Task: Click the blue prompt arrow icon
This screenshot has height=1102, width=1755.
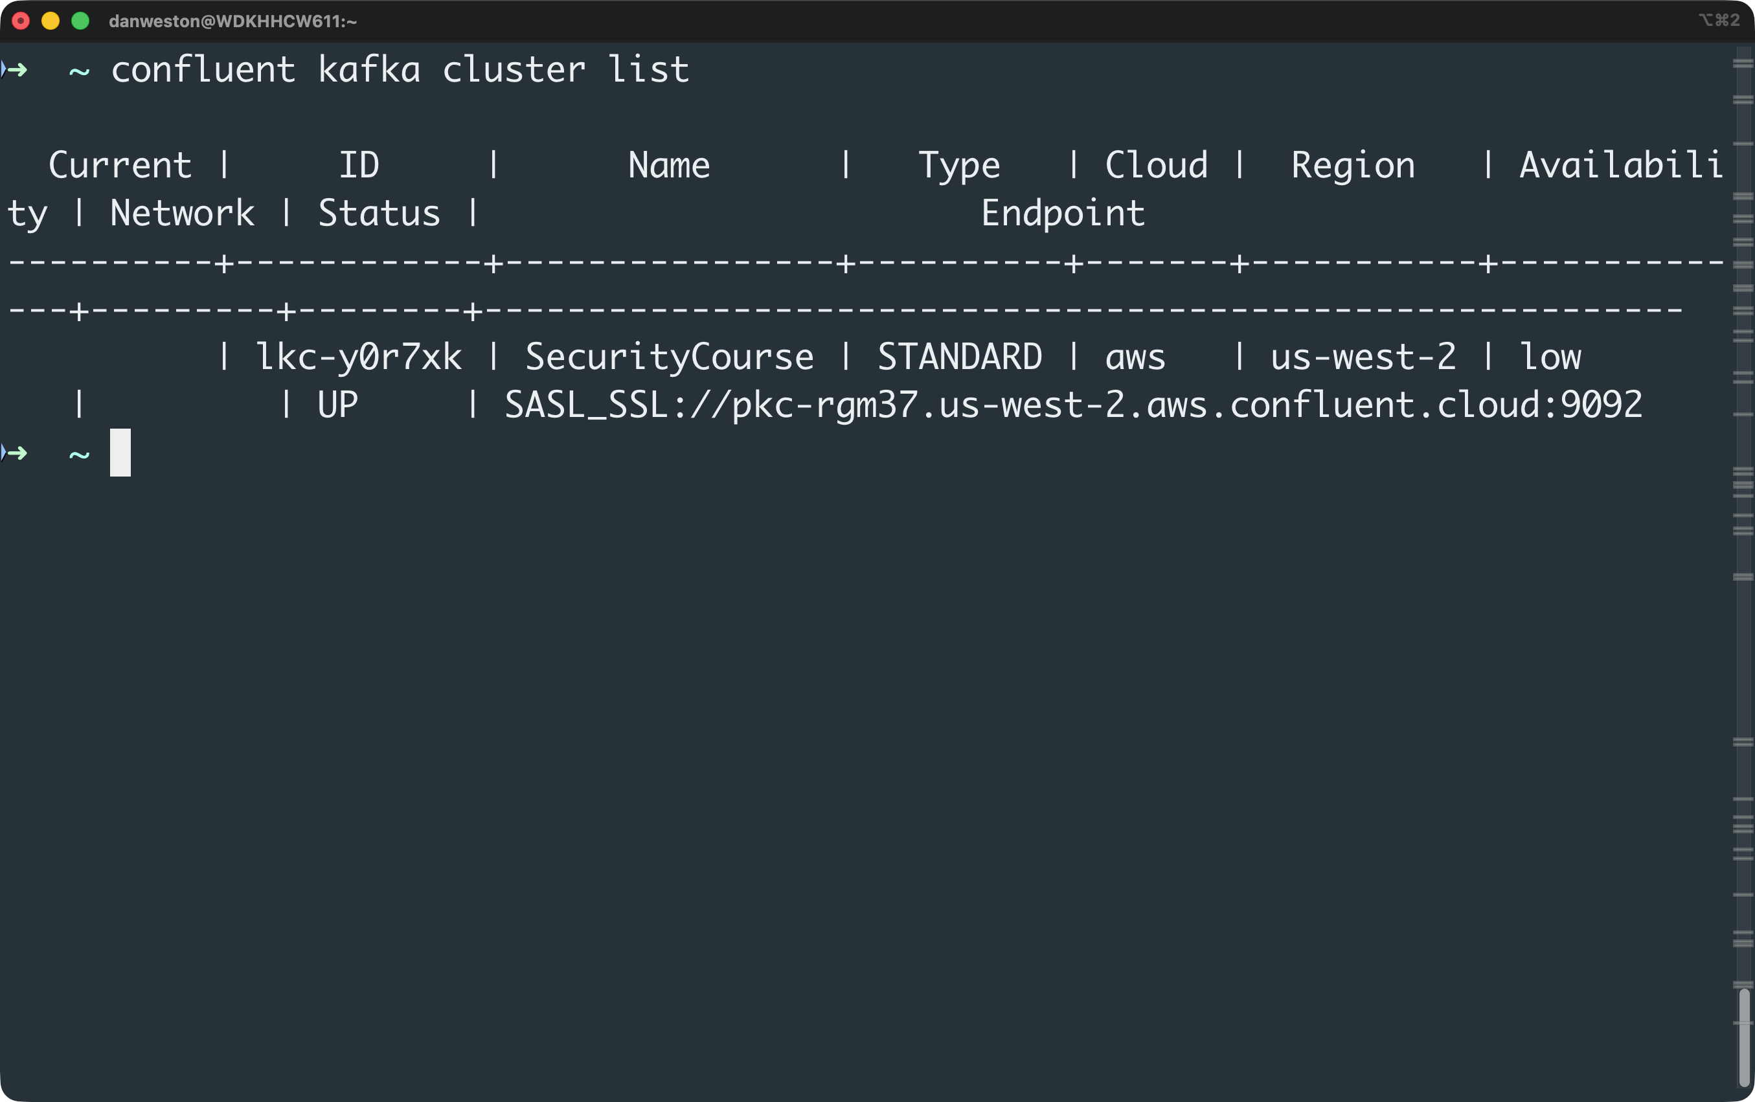Action: (15, 69)
